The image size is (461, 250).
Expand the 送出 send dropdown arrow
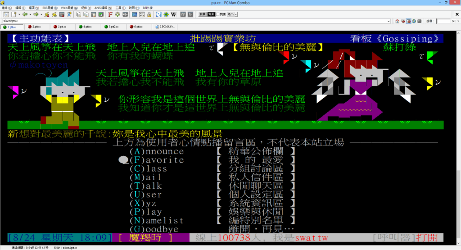tap(236, 14)
